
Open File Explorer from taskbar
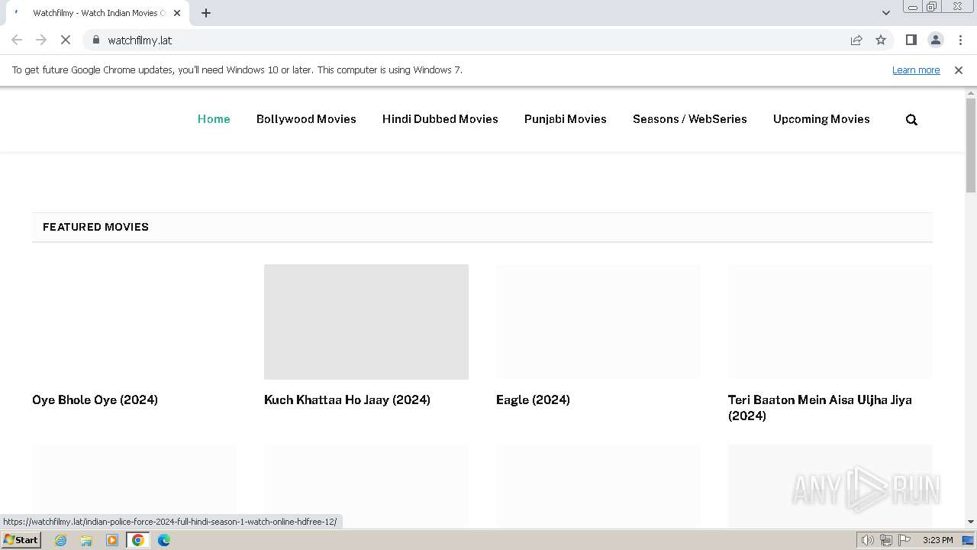[86, 540]
